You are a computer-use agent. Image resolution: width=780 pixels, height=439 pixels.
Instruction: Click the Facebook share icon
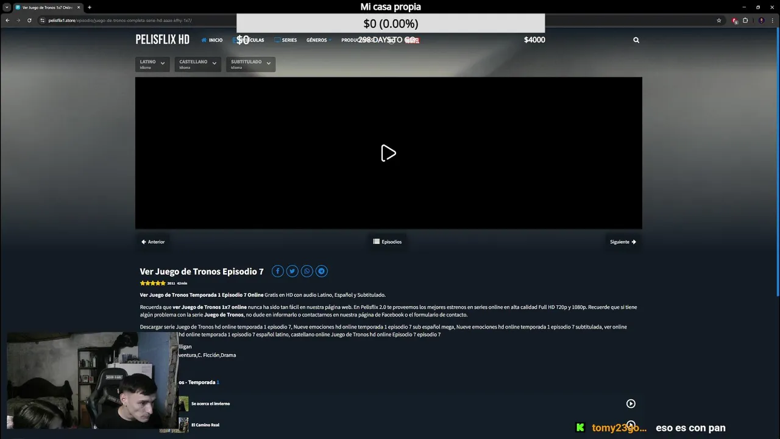[x=278, y=271]
